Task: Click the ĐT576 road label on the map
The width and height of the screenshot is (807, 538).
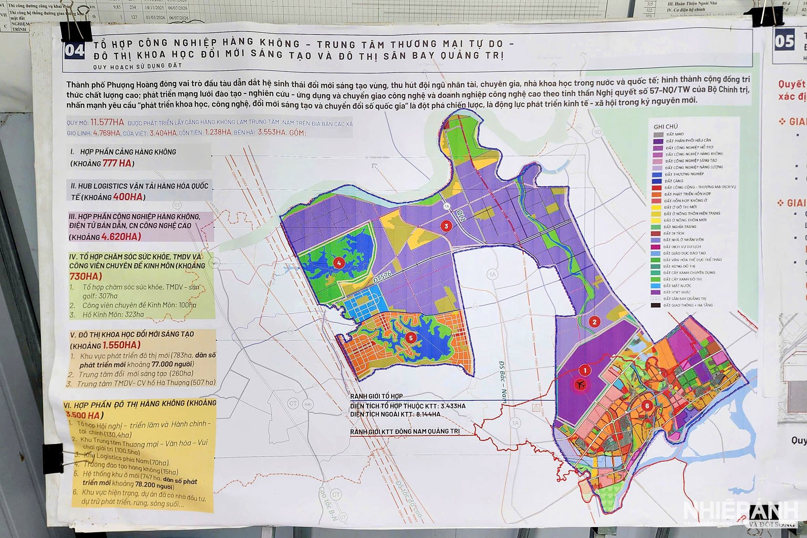Action: click(382, 276)
